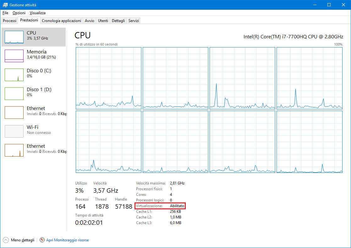Go to the Avvio tab

click(x=89, y=21)
